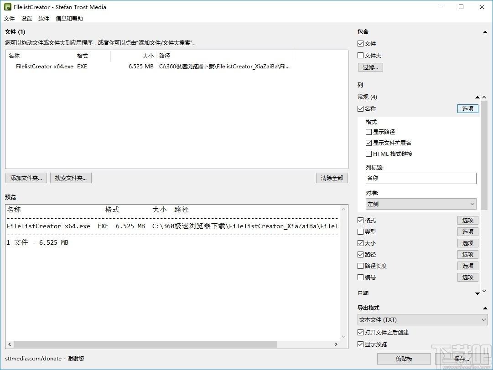The width and height of the screenshot is (493, 370).
Task: Click 选项 button for 名称 column
Action: click(x=467, y=108)
